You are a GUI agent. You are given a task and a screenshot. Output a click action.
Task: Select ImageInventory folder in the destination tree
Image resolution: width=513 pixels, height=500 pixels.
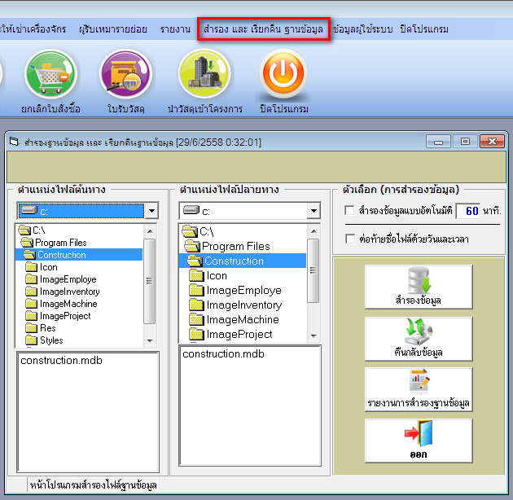pos(235,305)
